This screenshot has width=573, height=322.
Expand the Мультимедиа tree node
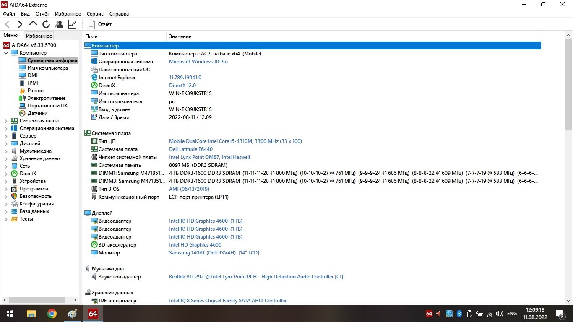pyautogui.click(x=6, y=151)
